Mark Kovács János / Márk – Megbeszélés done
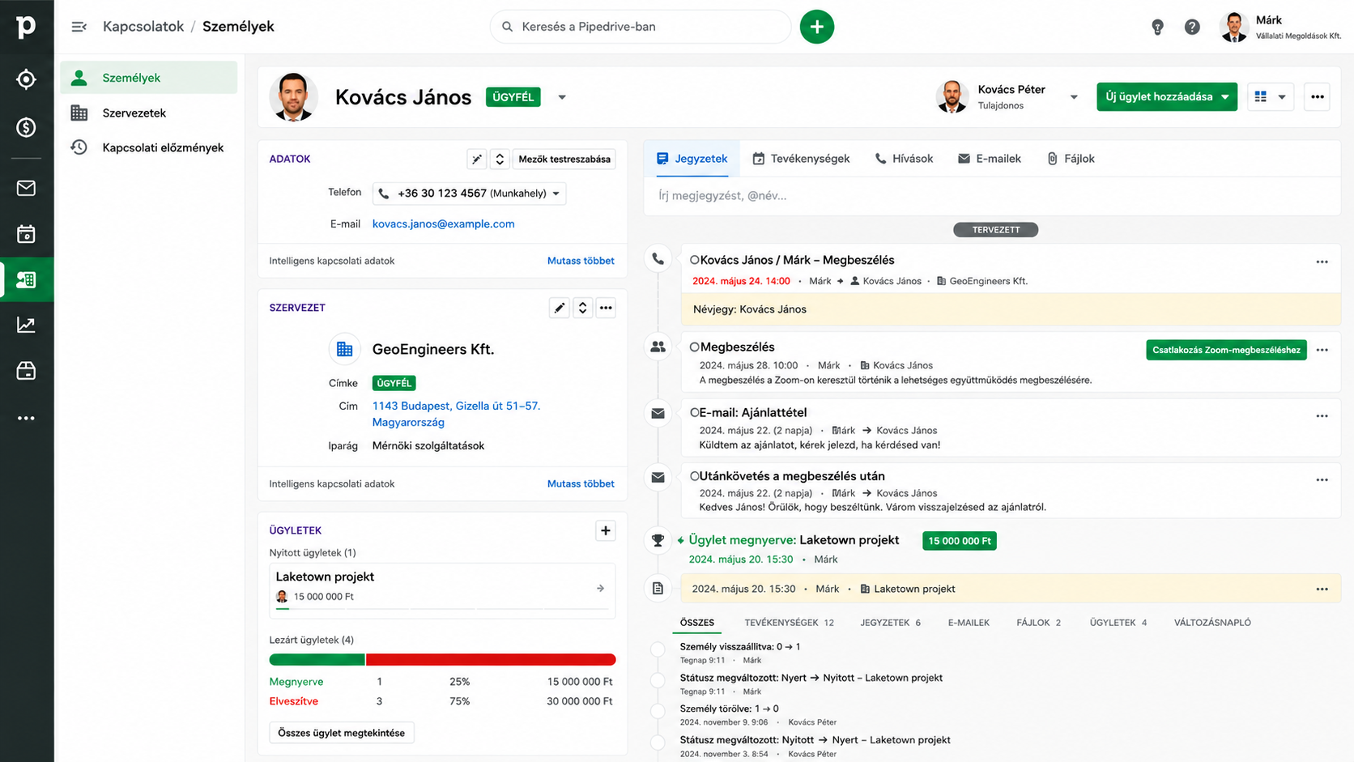This screenshot has width=1354, height=762. [x=694, y=260]
